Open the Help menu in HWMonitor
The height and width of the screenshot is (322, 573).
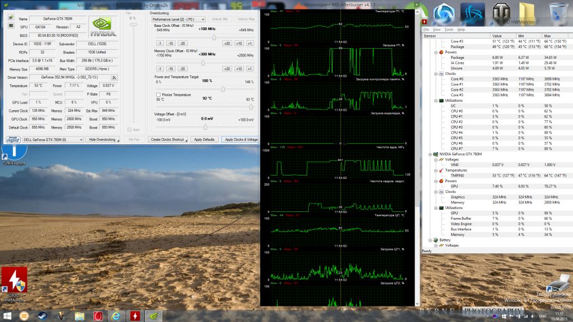[x=461, y=30]
